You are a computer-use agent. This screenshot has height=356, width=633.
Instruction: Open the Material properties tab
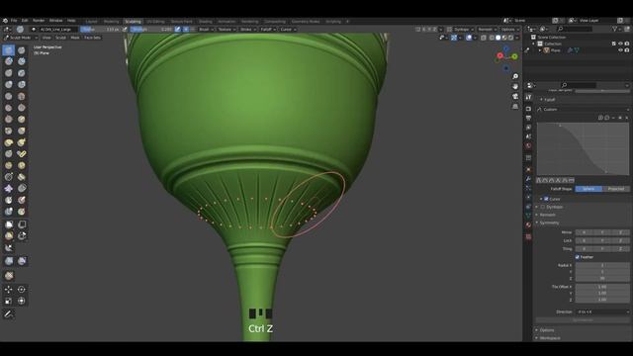click(528, 224)
